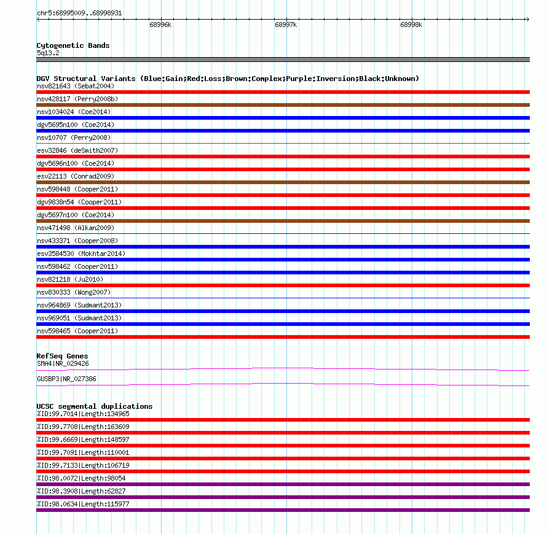Select the nsv428117 (Perry2008b) label
Screen dimensions: 547x534
(x=77, y=99)
